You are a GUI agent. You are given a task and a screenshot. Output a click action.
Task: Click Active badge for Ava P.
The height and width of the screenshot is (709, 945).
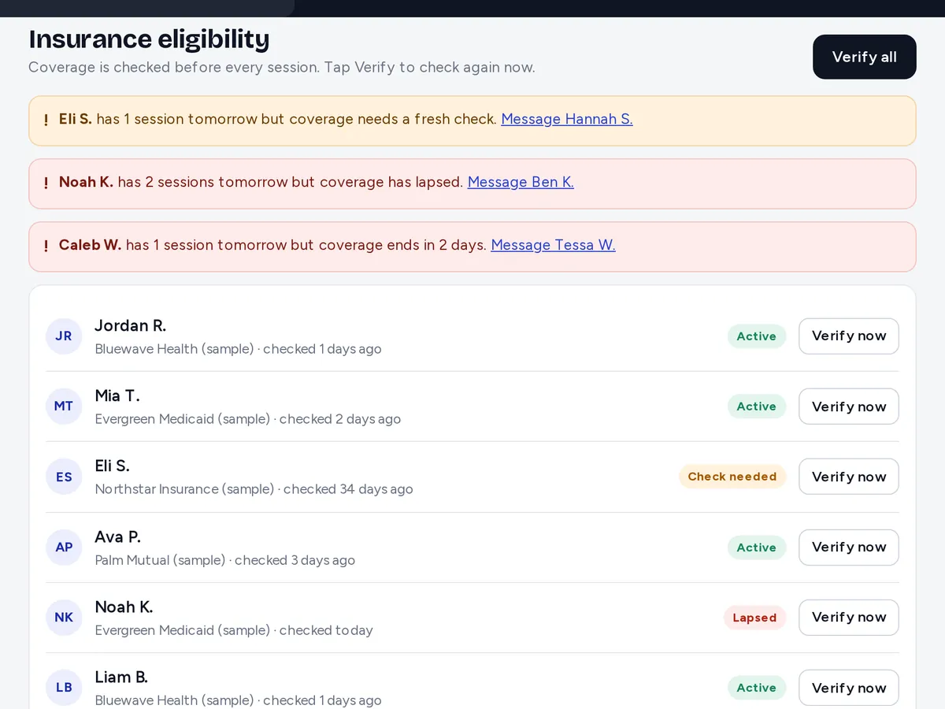tap(757, 548)
